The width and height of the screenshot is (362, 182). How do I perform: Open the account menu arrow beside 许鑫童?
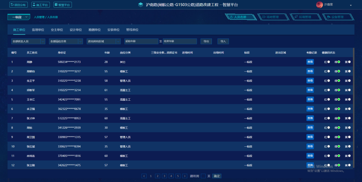tap(351, 5)
